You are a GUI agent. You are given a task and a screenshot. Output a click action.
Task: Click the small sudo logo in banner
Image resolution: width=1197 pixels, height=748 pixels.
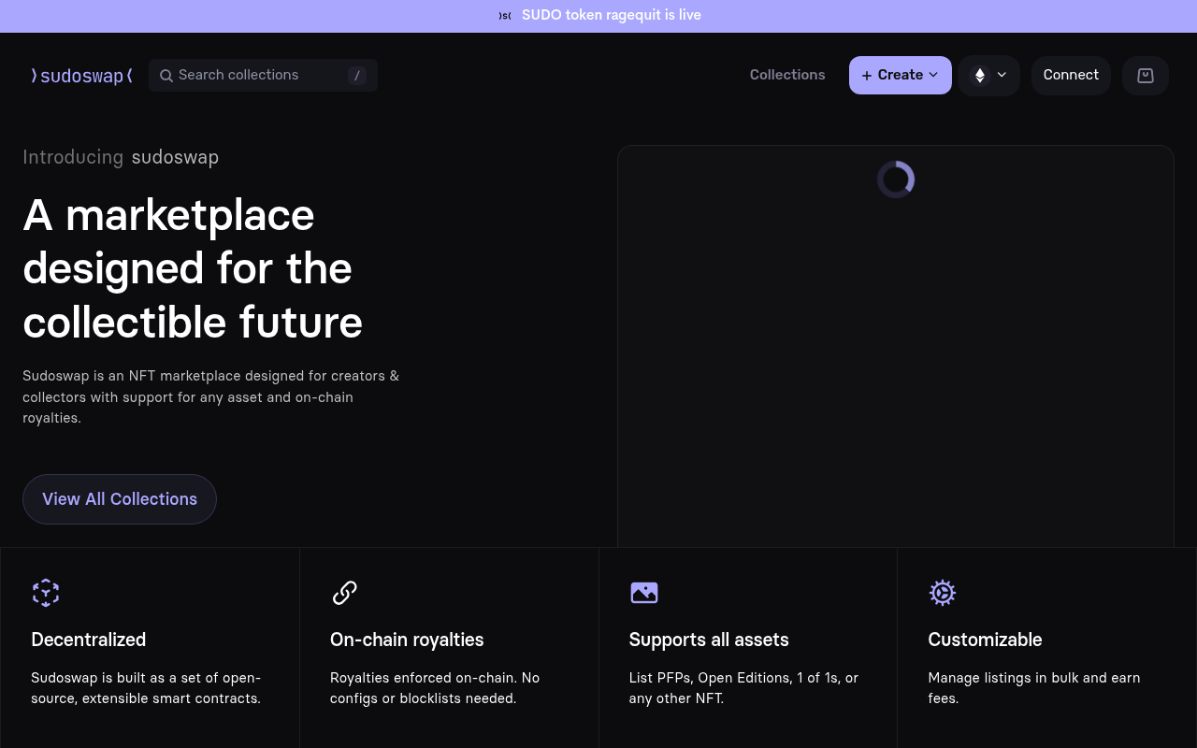coord(505,16)
